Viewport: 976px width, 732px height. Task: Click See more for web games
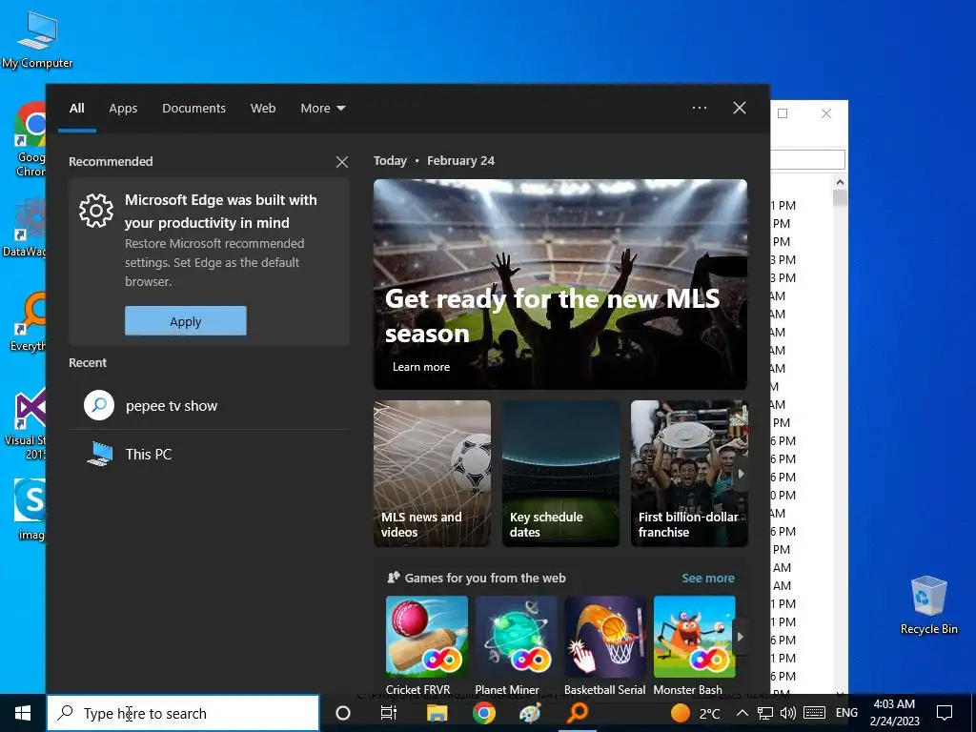tap(708, 579)
